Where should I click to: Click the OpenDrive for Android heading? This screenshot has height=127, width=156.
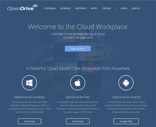[x=126, y=97]
